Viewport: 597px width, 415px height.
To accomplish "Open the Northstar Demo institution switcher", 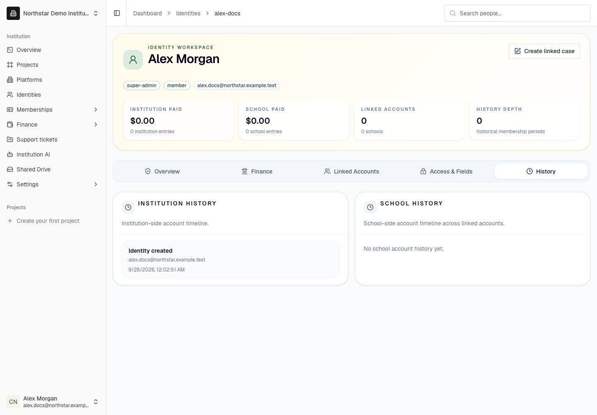I will click(53, 13).
